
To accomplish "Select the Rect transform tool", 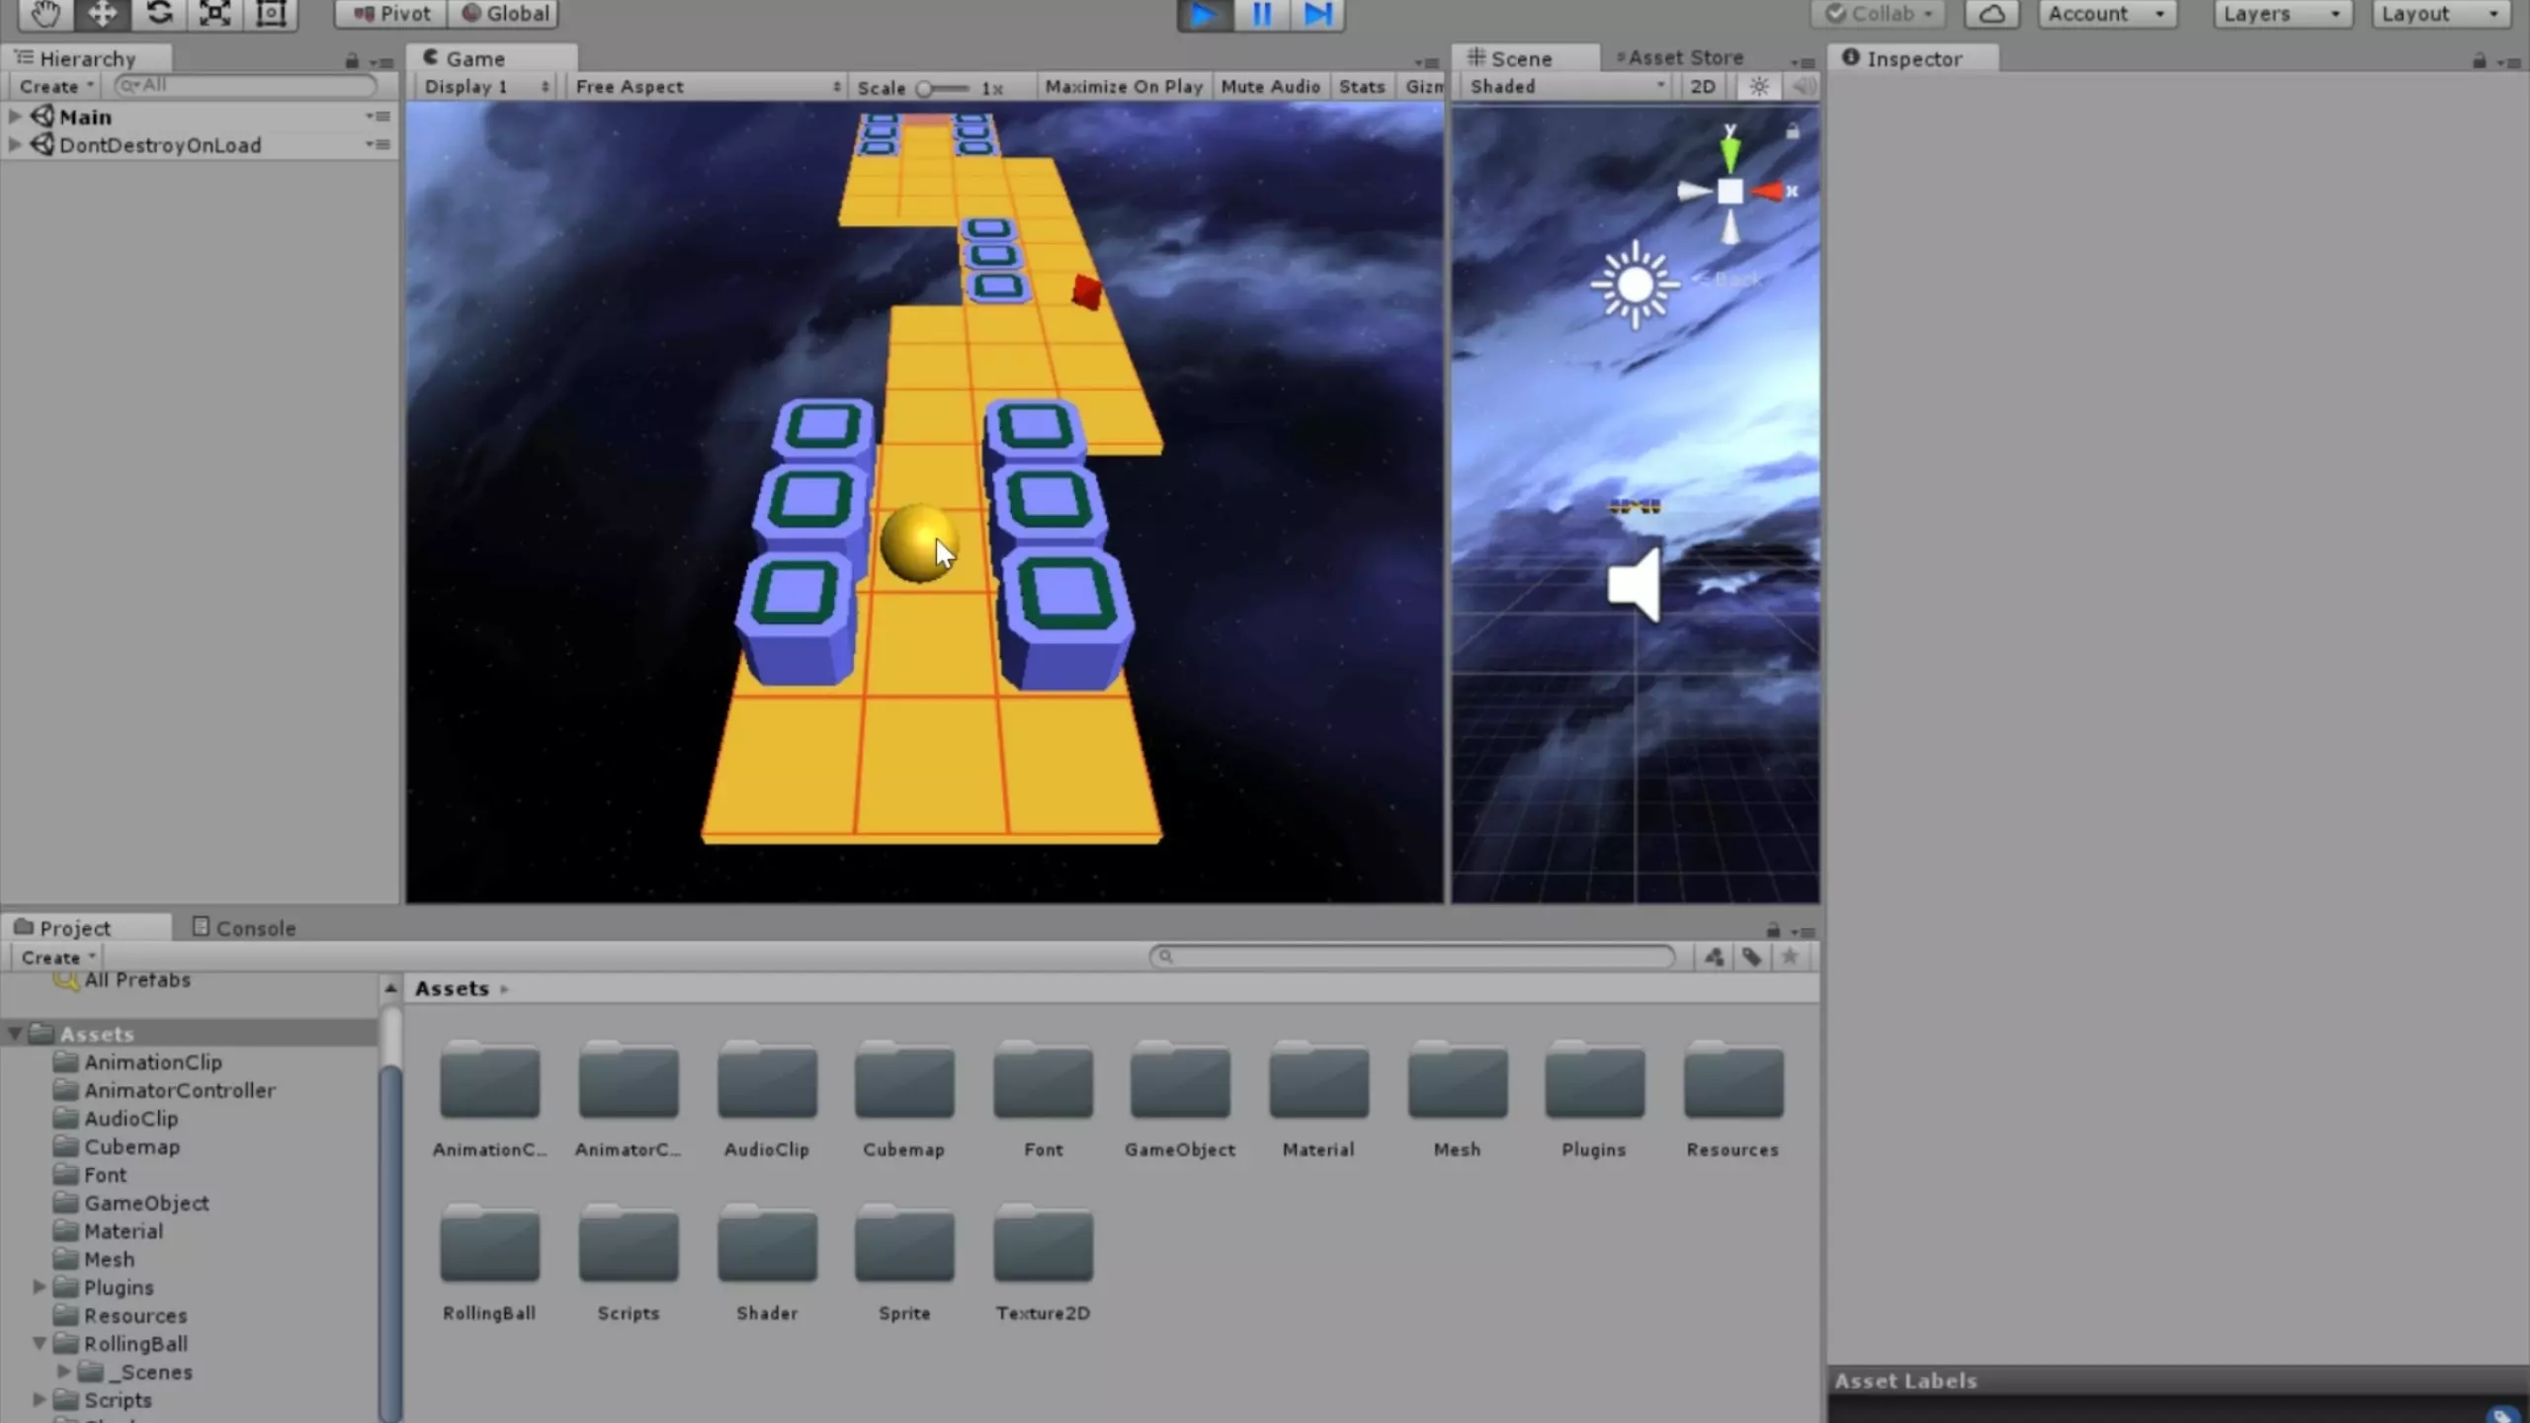I will point(271,14).
